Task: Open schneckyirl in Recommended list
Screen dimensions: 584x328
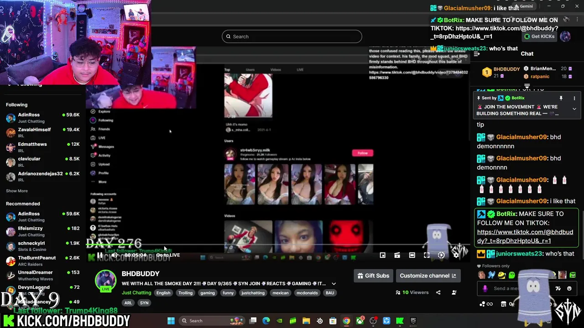Action: [x=42, y=246]
